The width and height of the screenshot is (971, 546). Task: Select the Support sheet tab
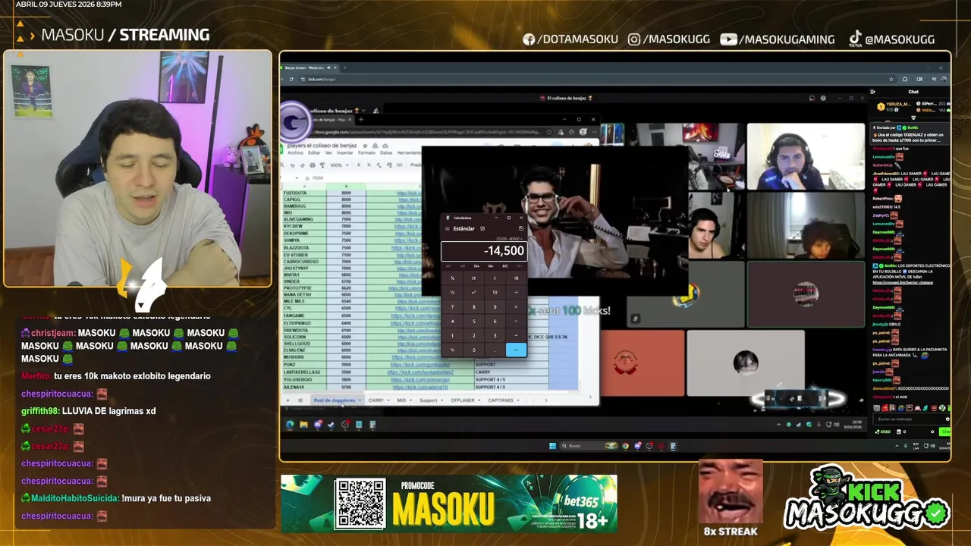click(x=429, y=400)
